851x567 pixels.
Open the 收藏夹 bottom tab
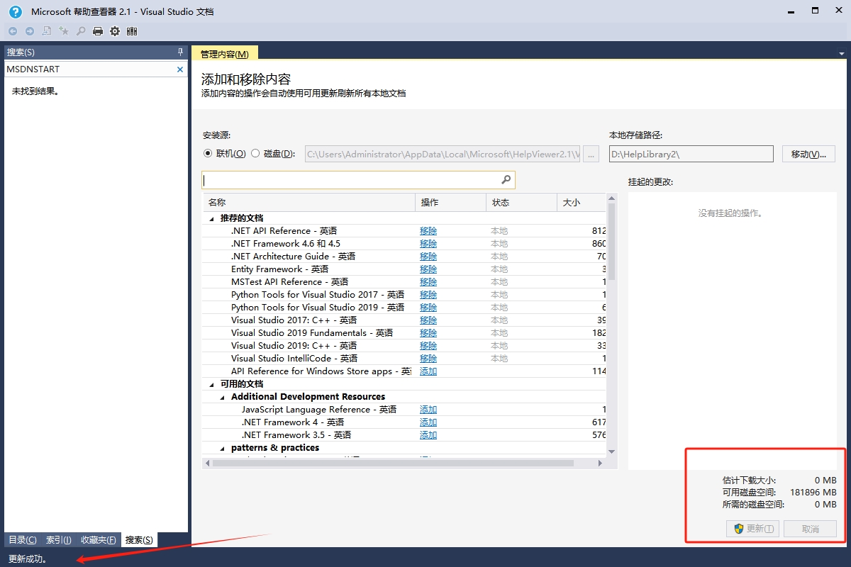pyautogui.click(x=98, y=540)
